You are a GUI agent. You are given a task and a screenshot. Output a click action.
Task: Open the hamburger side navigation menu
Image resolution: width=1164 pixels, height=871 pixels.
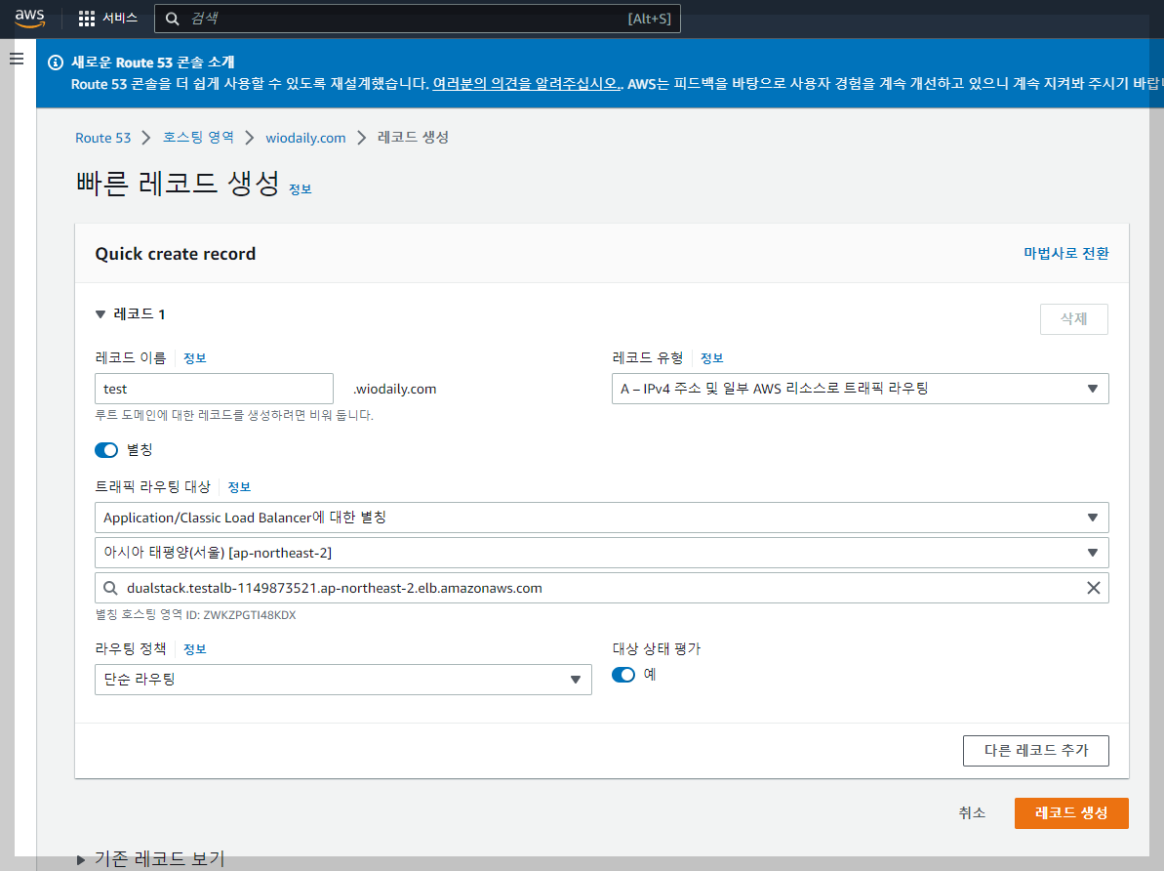pyautogui.click(x=17, y=59)
